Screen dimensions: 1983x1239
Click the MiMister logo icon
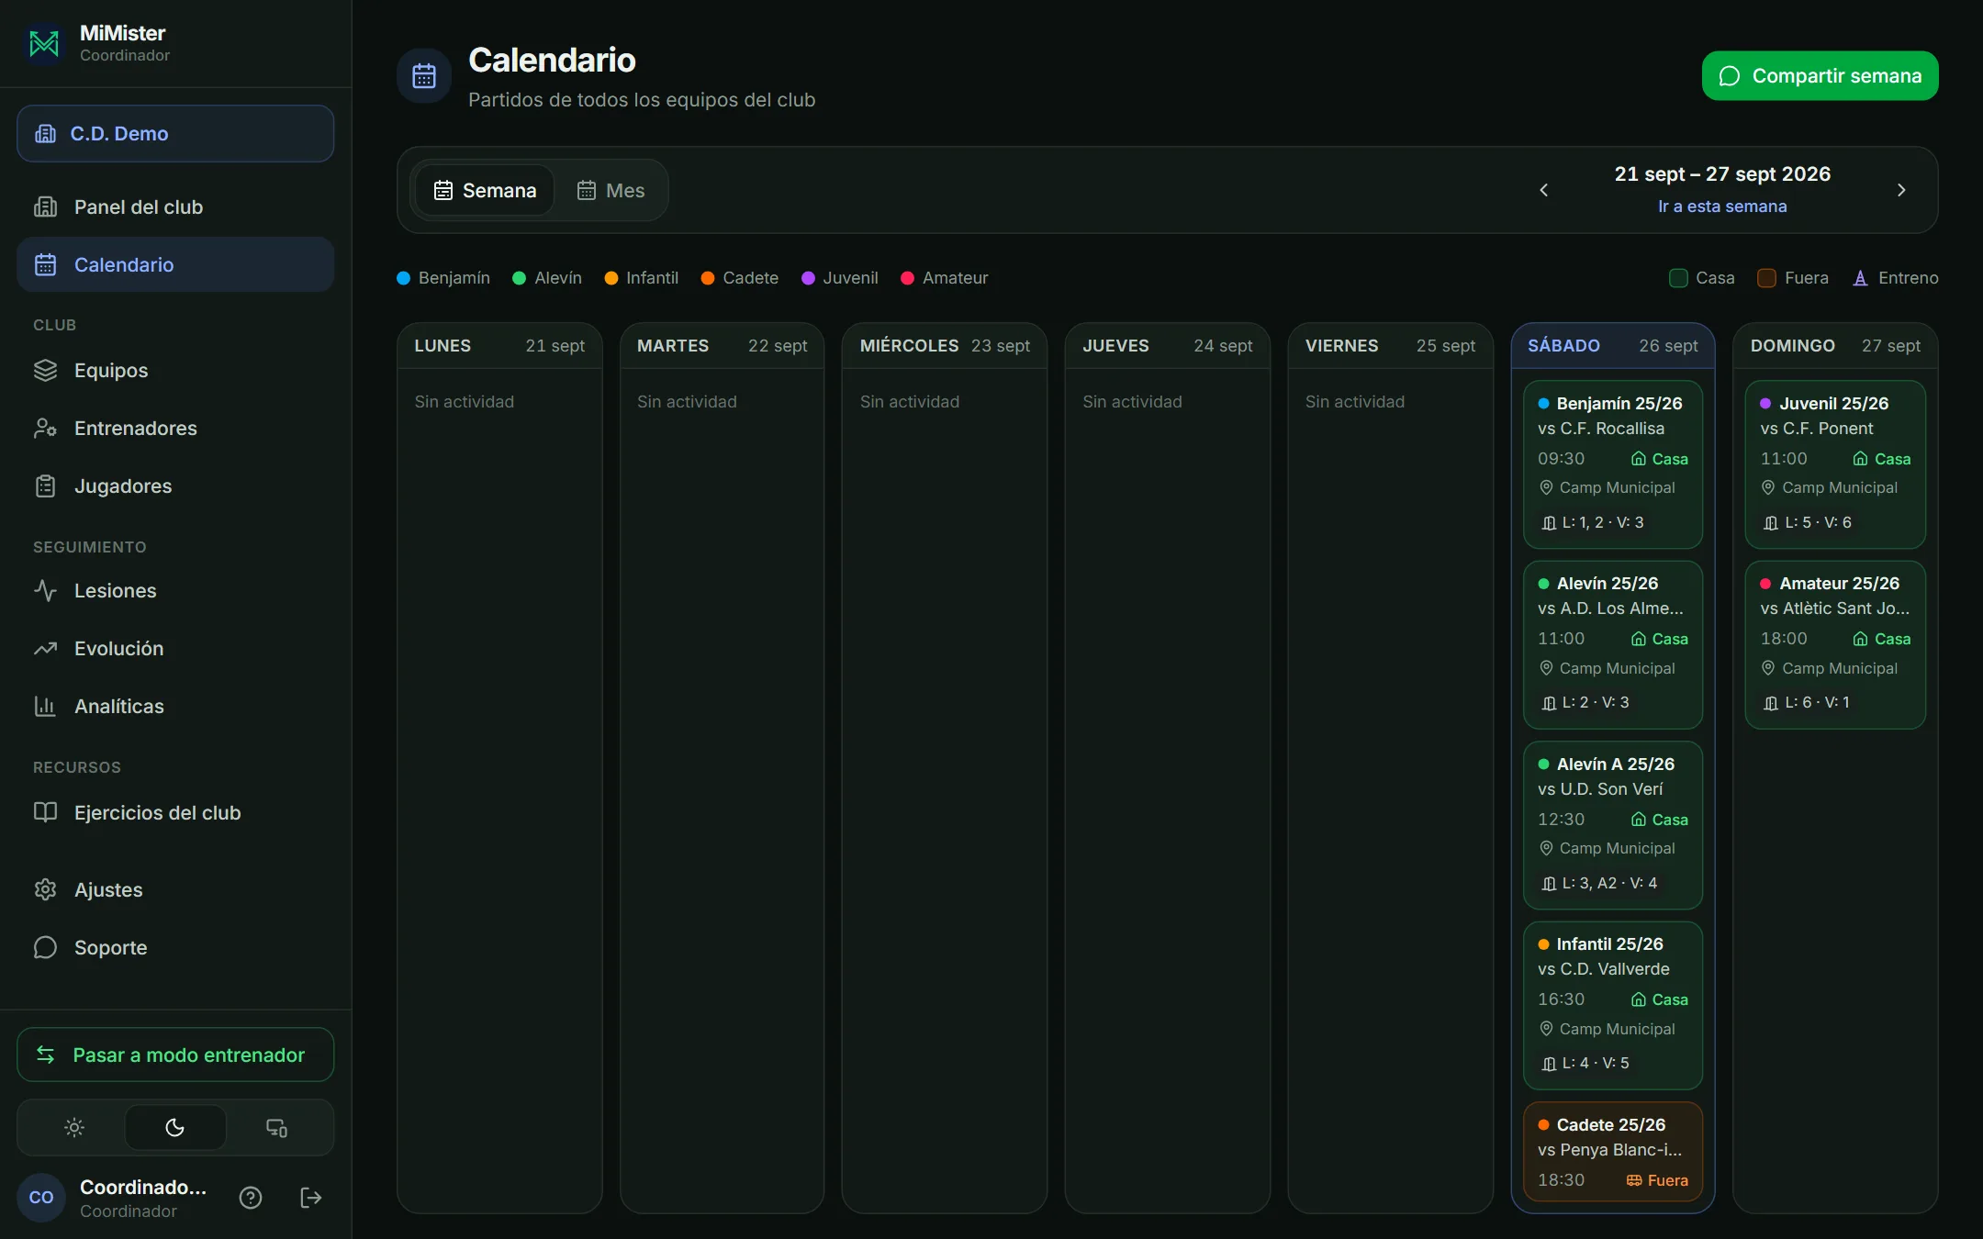tap(44, 43)
